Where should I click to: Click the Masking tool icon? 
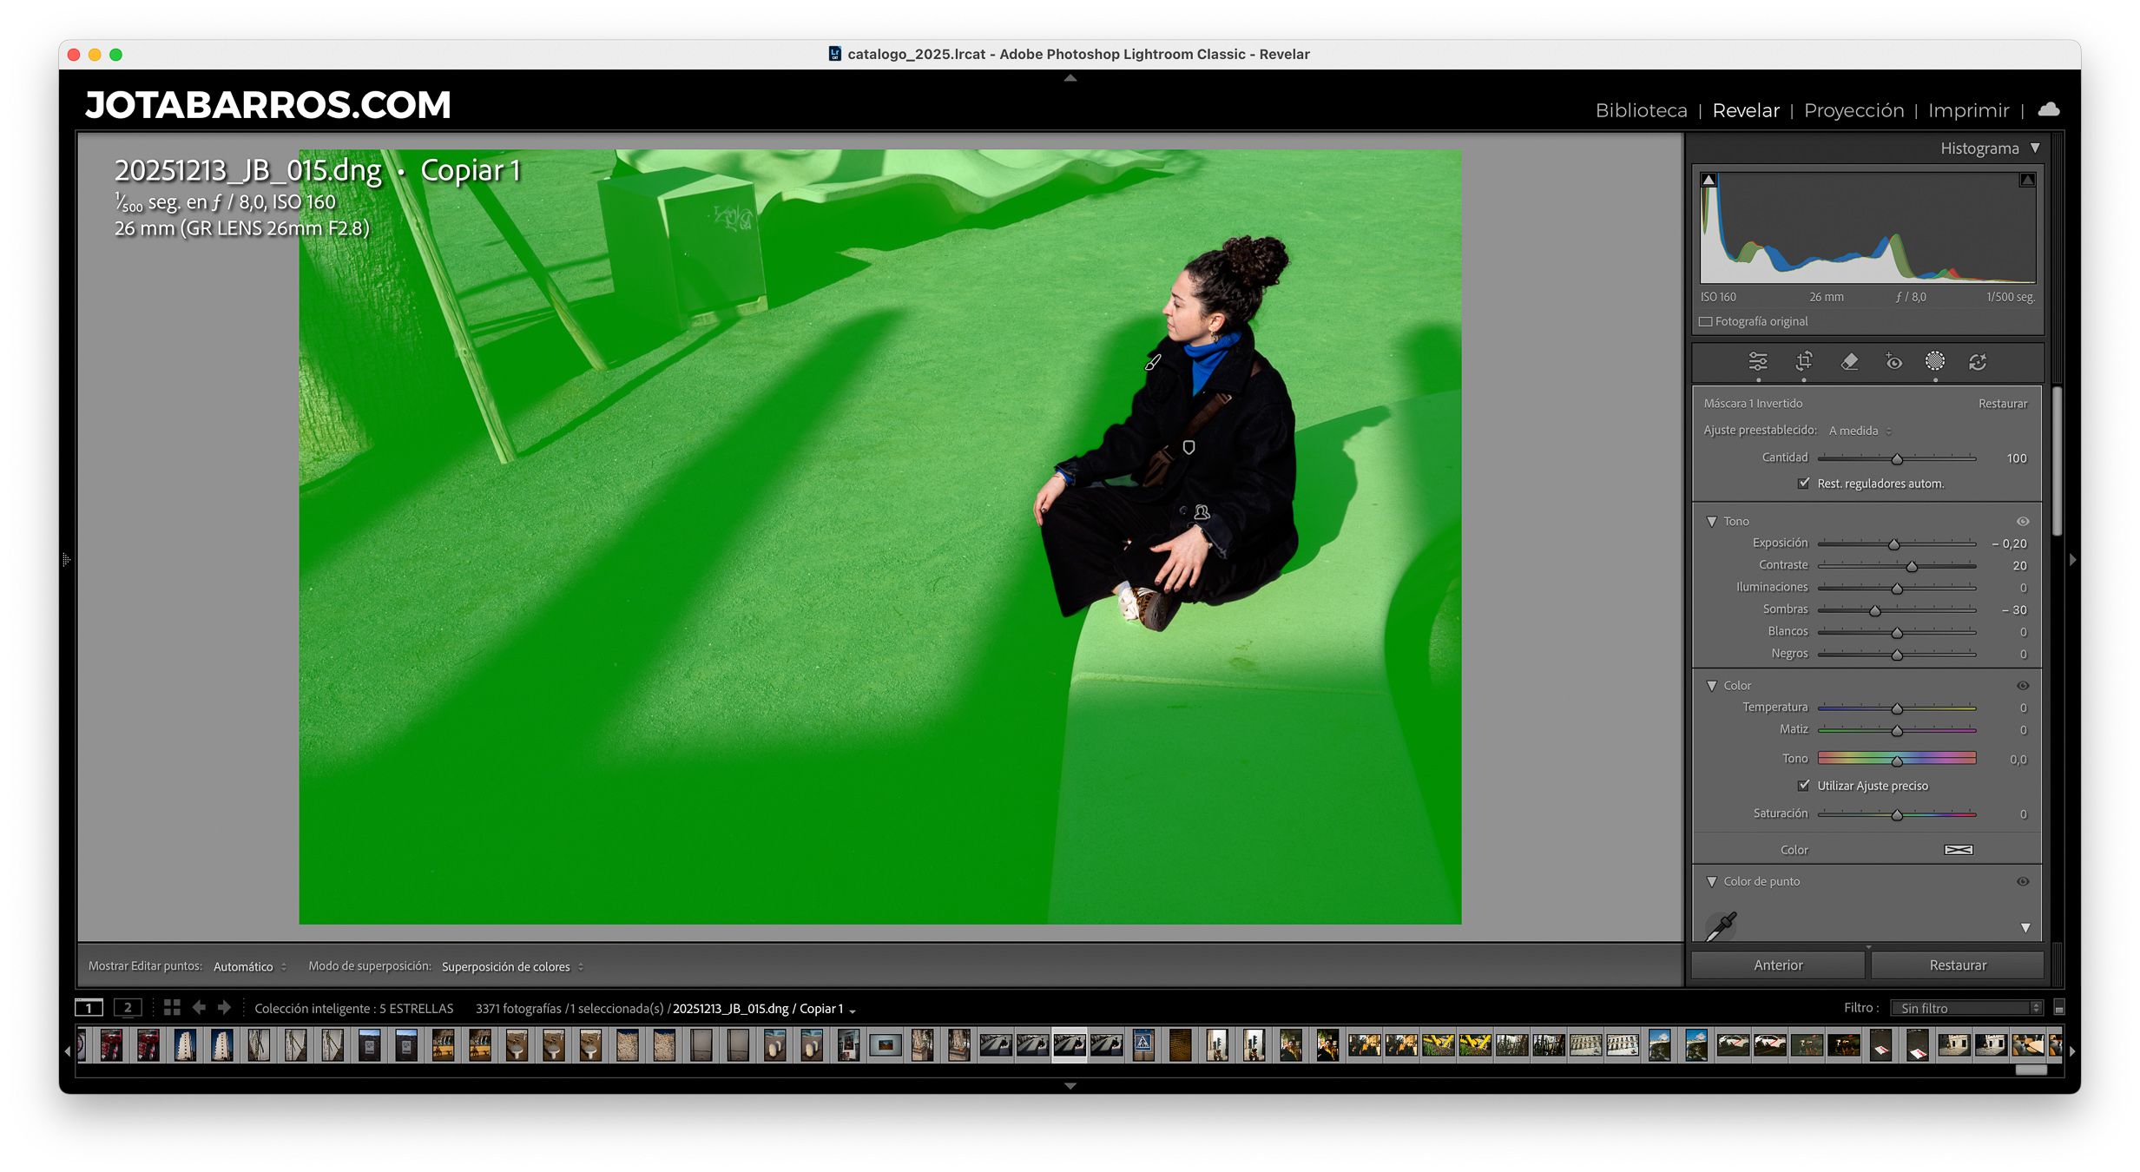click(1934, 361)
